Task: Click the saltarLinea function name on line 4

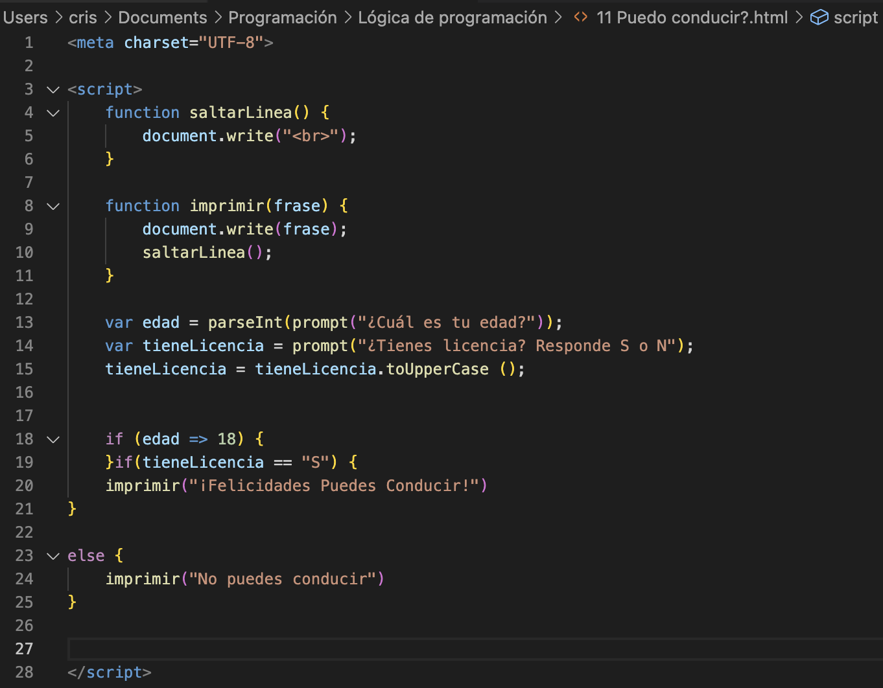Action: pos(241,113)
